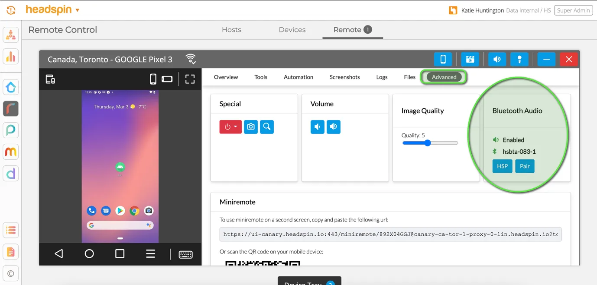Screen dimensions: 597x285
Task: Open the orange 'm' app sidebar icon
Action: [x=11, y=152]
